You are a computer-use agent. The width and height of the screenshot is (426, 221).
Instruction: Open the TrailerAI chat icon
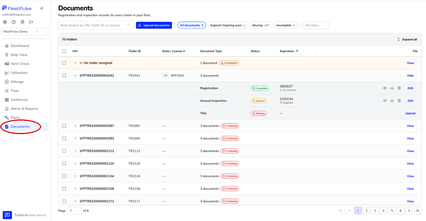click(x=7, y=215)
